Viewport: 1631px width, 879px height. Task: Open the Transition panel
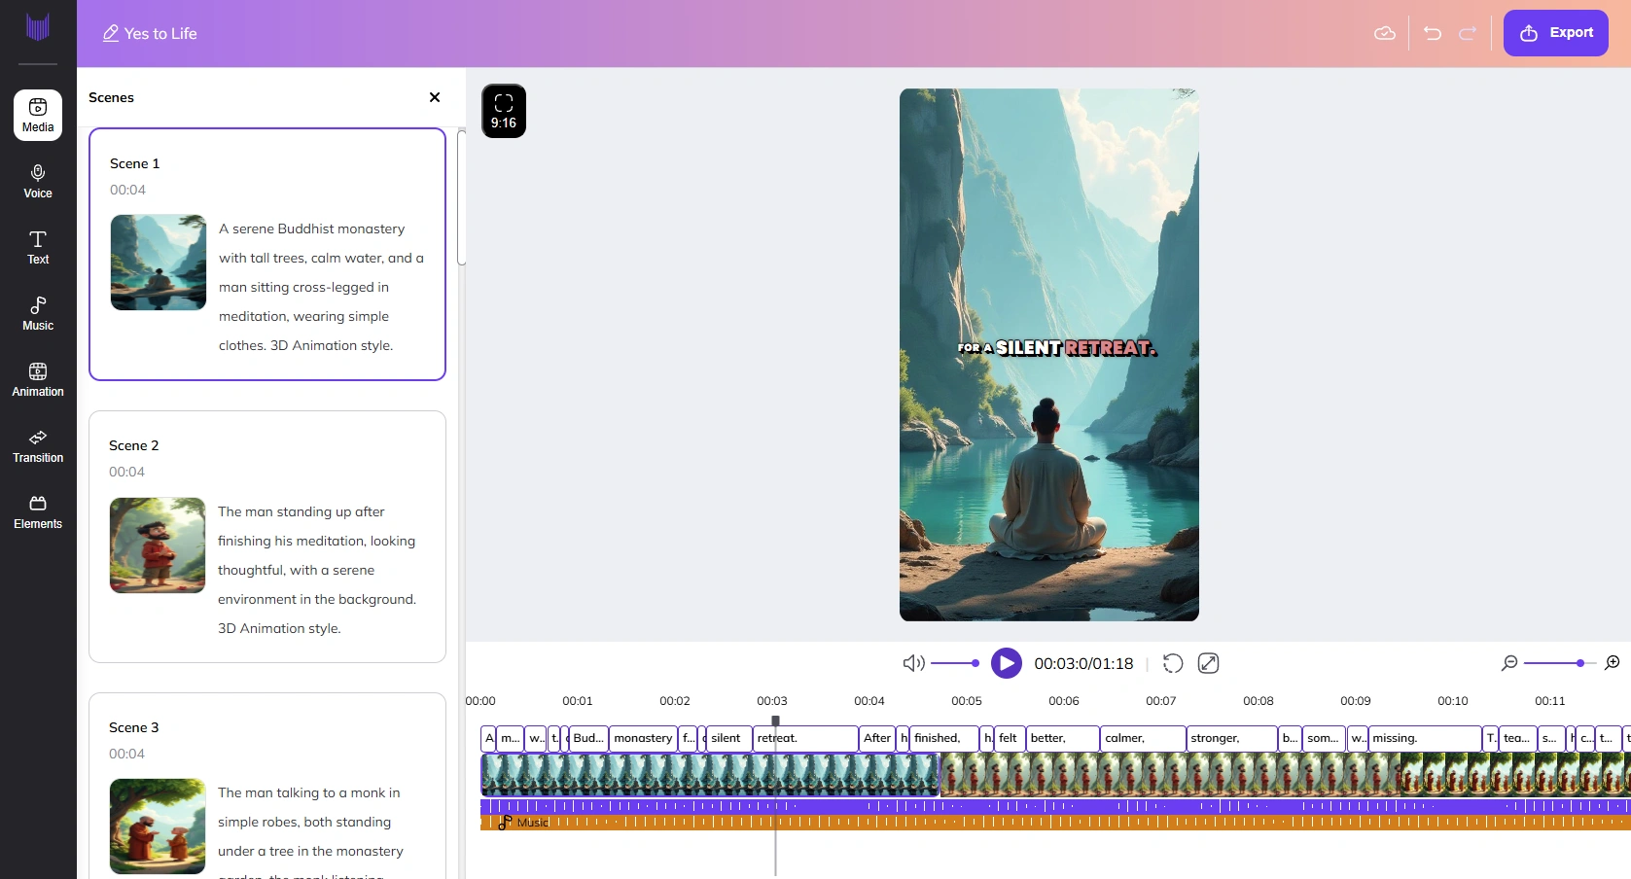(x=38, y=445)
